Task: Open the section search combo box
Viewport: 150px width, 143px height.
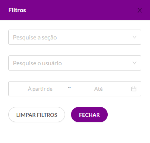Action: click(75, 37)
